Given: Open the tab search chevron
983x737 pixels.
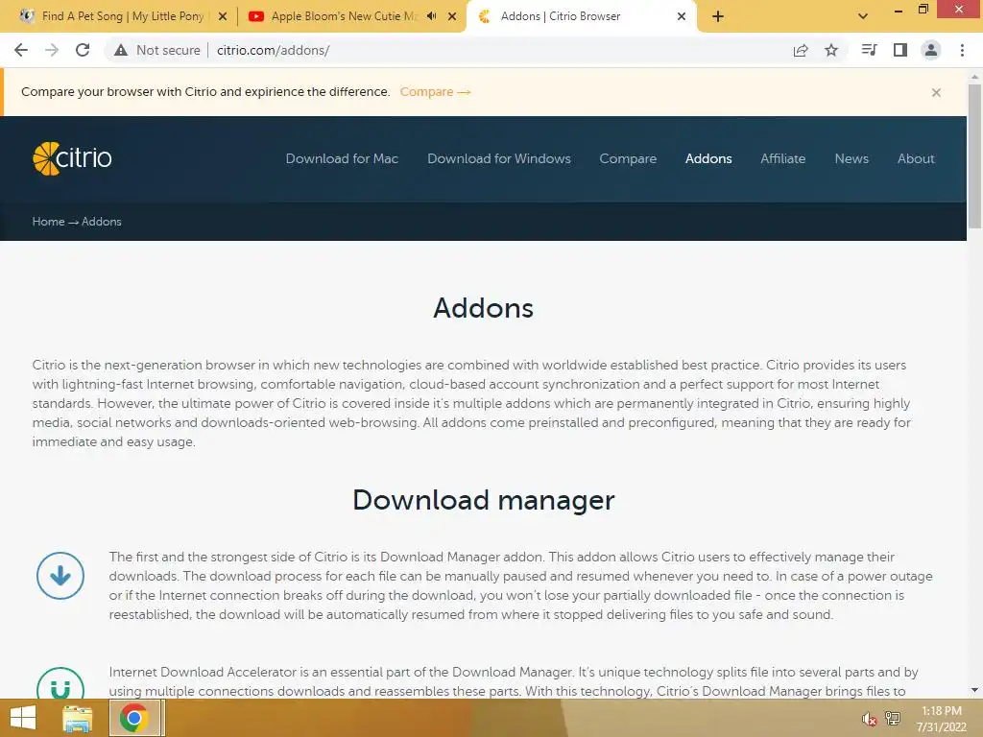Looking at the screenshot, I should tap(863, 16).
